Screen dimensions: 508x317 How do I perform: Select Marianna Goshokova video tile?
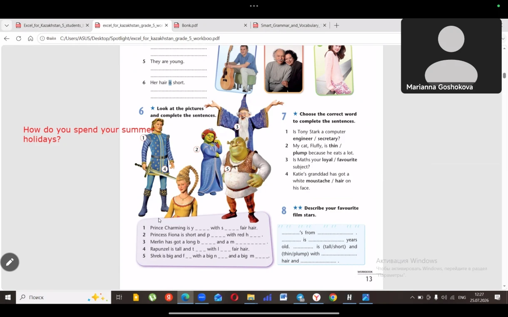[x=451, y=56]
